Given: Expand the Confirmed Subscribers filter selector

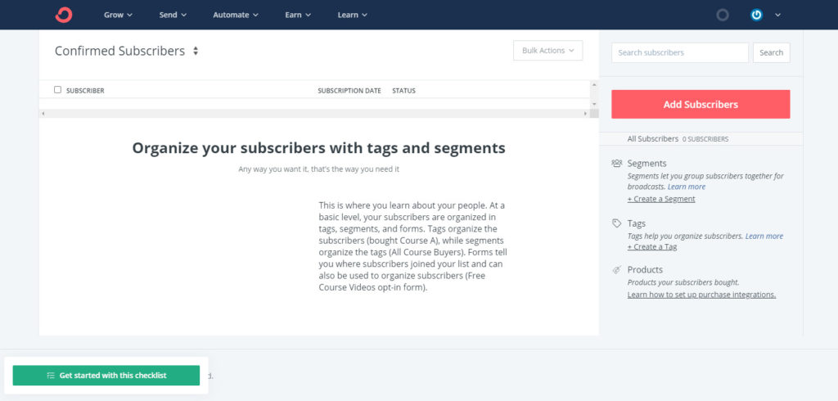Looking at the screenshot, I should (196, 51).
